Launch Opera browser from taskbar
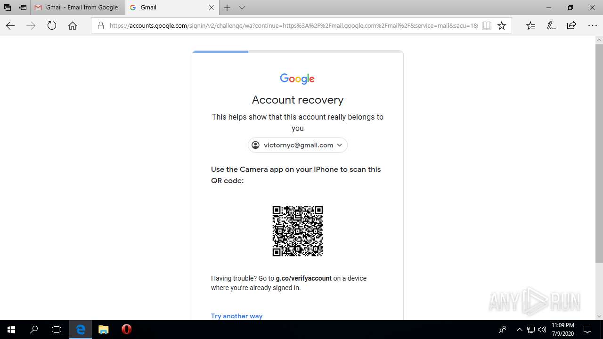Image resolution: width=603 pixels, height=339 pixels. [126, 330]
